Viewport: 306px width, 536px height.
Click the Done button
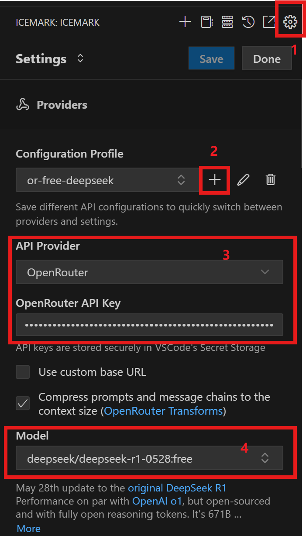point(267,59)
